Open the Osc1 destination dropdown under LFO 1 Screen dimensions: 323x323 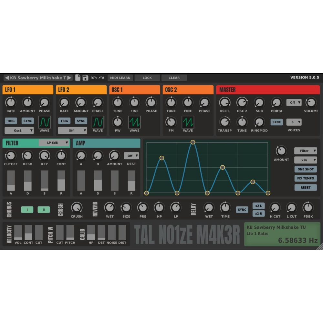(19, 130)
